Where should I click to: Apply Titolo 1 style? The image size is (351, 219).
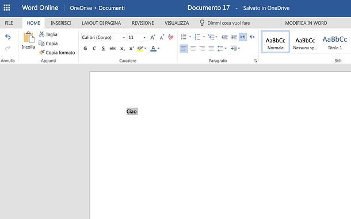point(335,42)
